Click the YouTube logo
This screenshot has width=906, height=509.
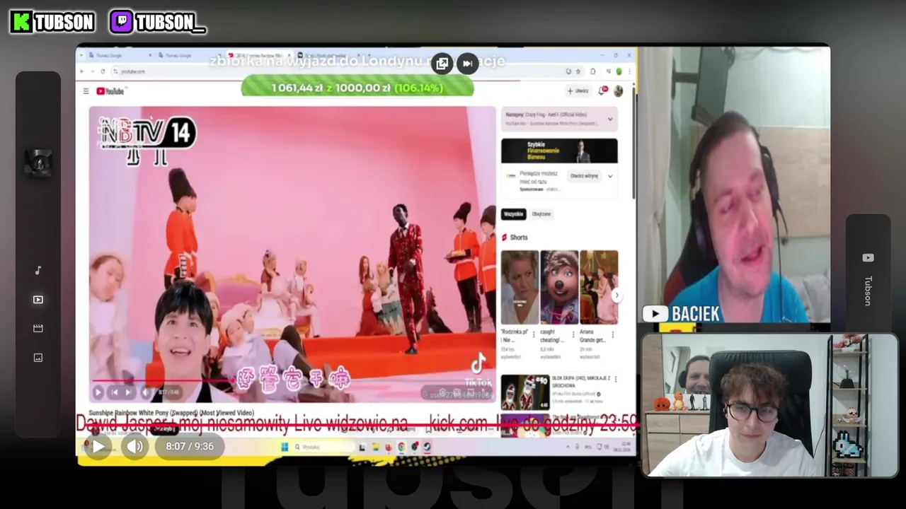tap(110, 91)
